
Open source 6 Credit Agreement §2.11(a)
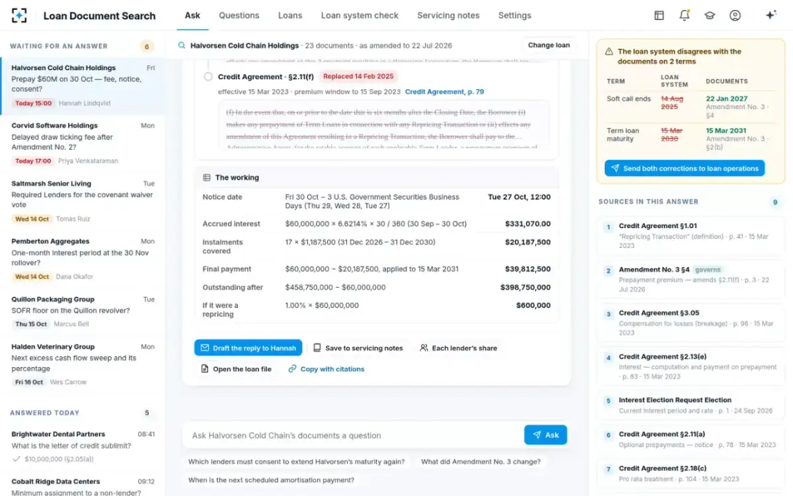[691, 440]
